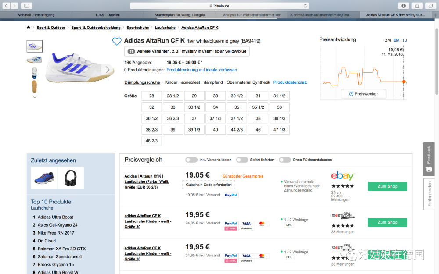This screenshot has height=274, width=439.
Task: Expand more thumbnails with down chevron
Action: 35,97
